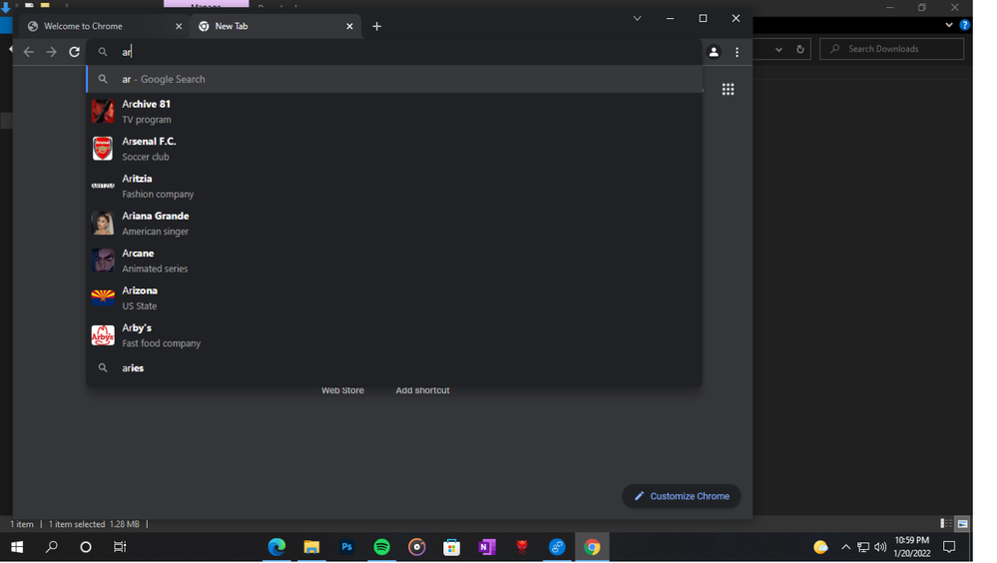Open File Explorer from taskbar

(311, 547)
